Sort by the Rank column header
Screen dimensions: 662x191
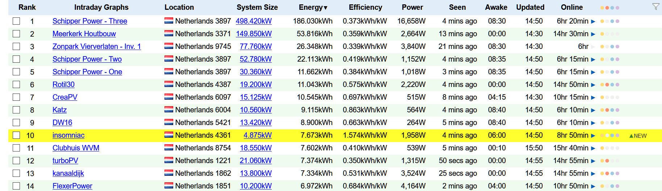27,7
